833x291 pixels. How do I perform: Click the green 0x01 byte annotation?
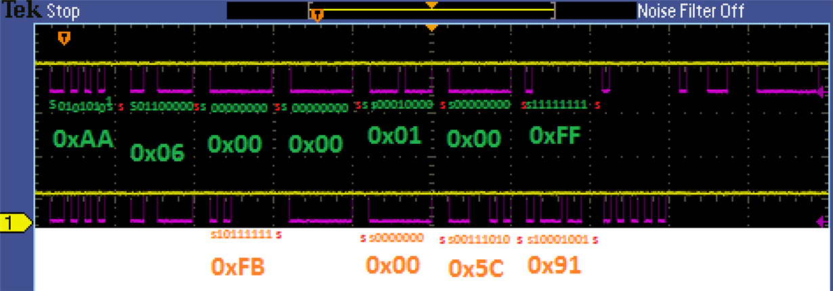tap(395, 135)
